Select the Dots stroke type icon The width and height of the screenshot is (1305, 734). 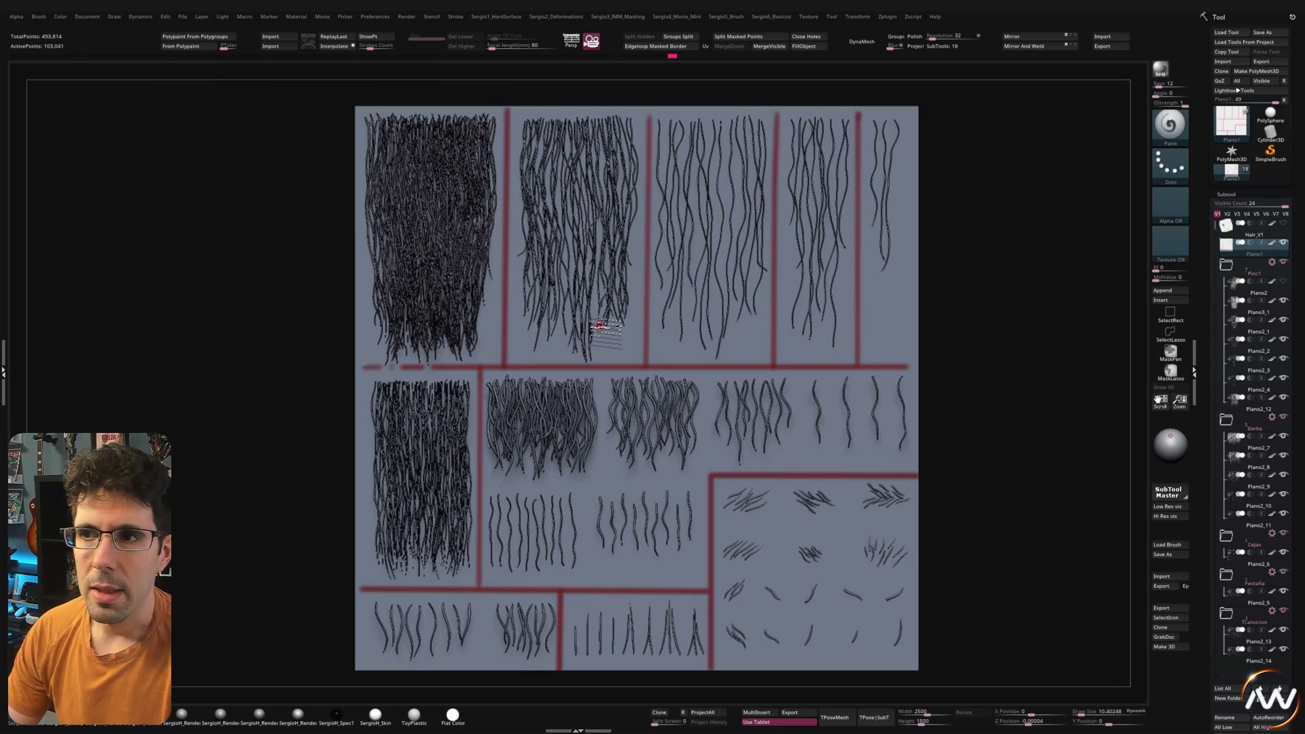tap(1170, 164)
